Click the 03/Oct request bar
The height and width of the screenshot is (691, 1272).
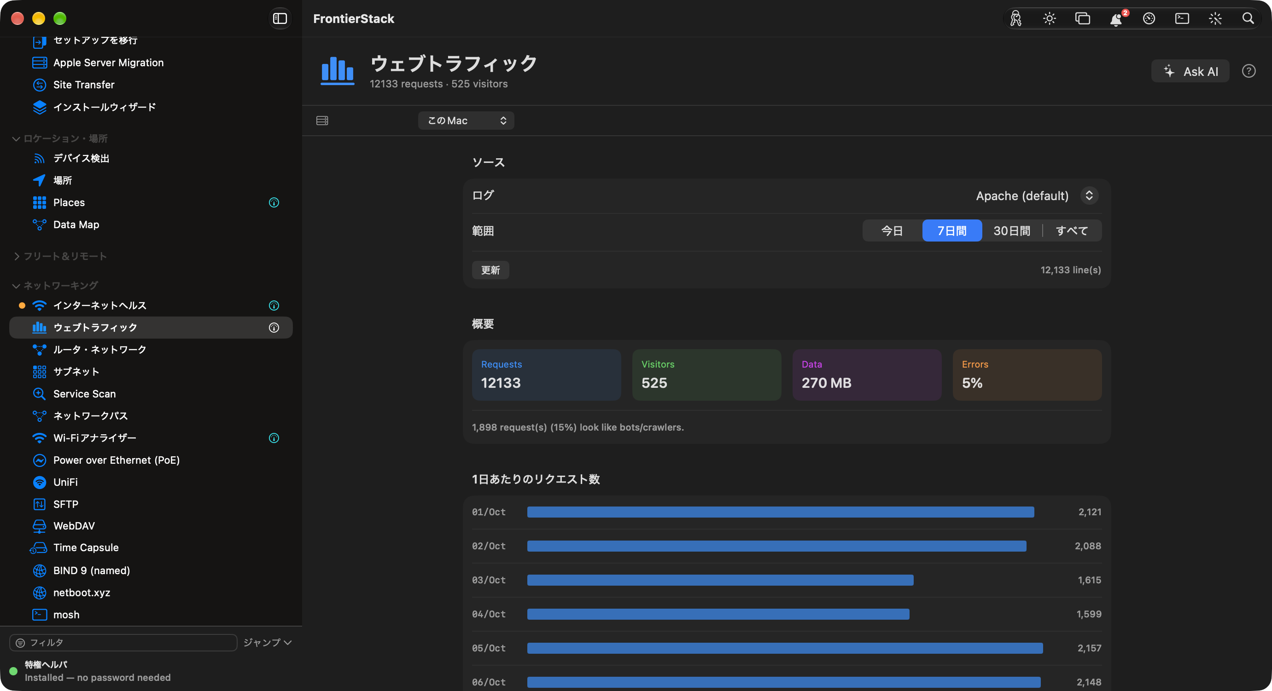(720, 581)
